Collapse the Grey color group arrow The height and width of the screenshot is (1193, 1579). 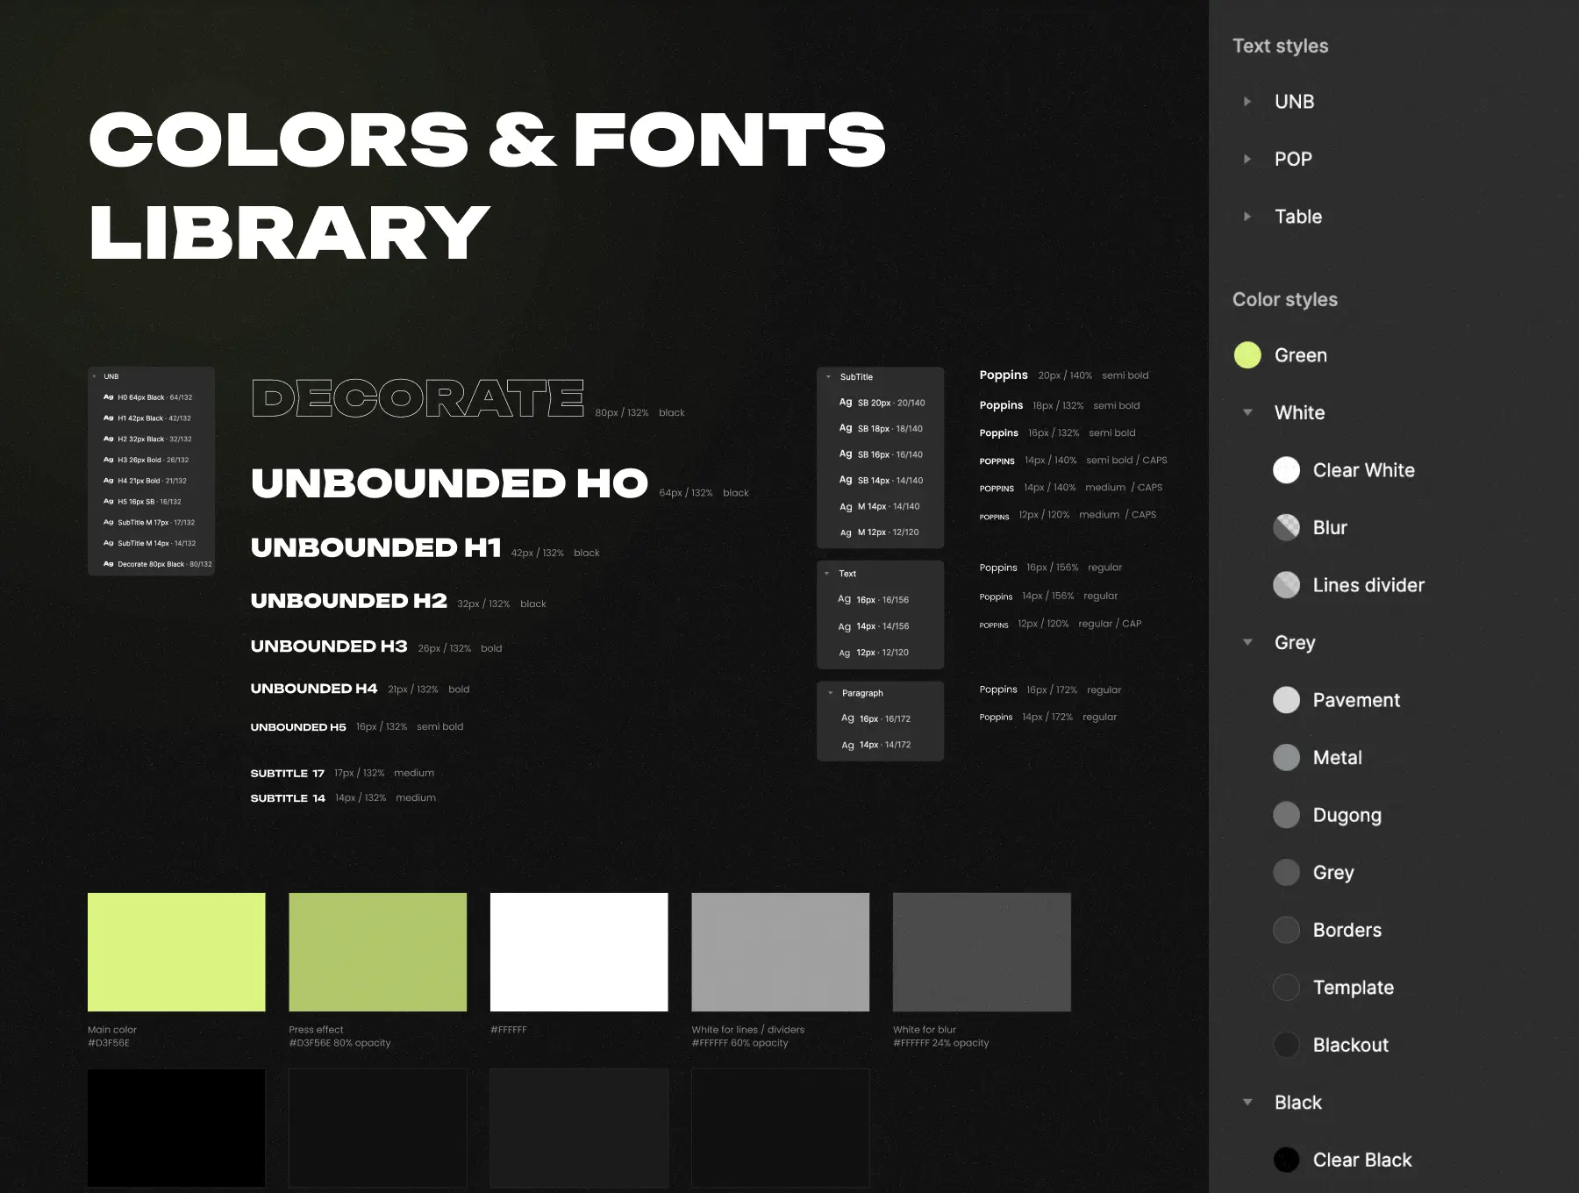coord(1247,642)
